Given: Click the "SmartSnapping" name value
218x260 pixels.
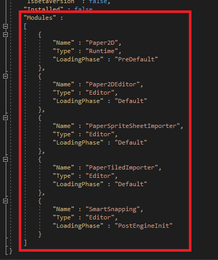Looking at the screenshot, I should coord(113,209).
